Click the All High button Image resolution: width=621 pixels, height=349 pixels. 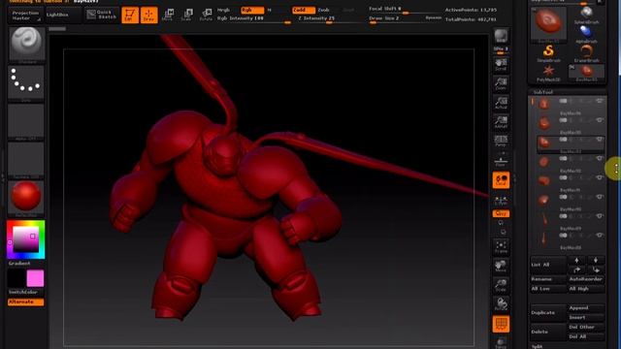pos(586,289)
